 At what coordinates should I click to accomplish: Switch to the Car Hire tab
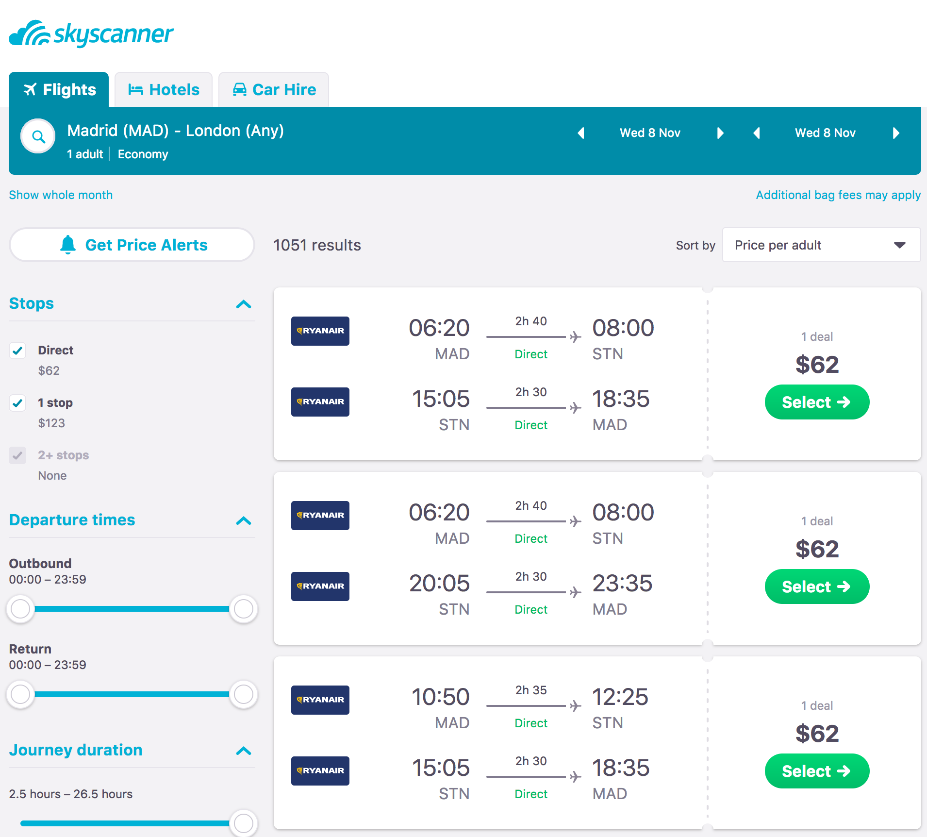274,90
